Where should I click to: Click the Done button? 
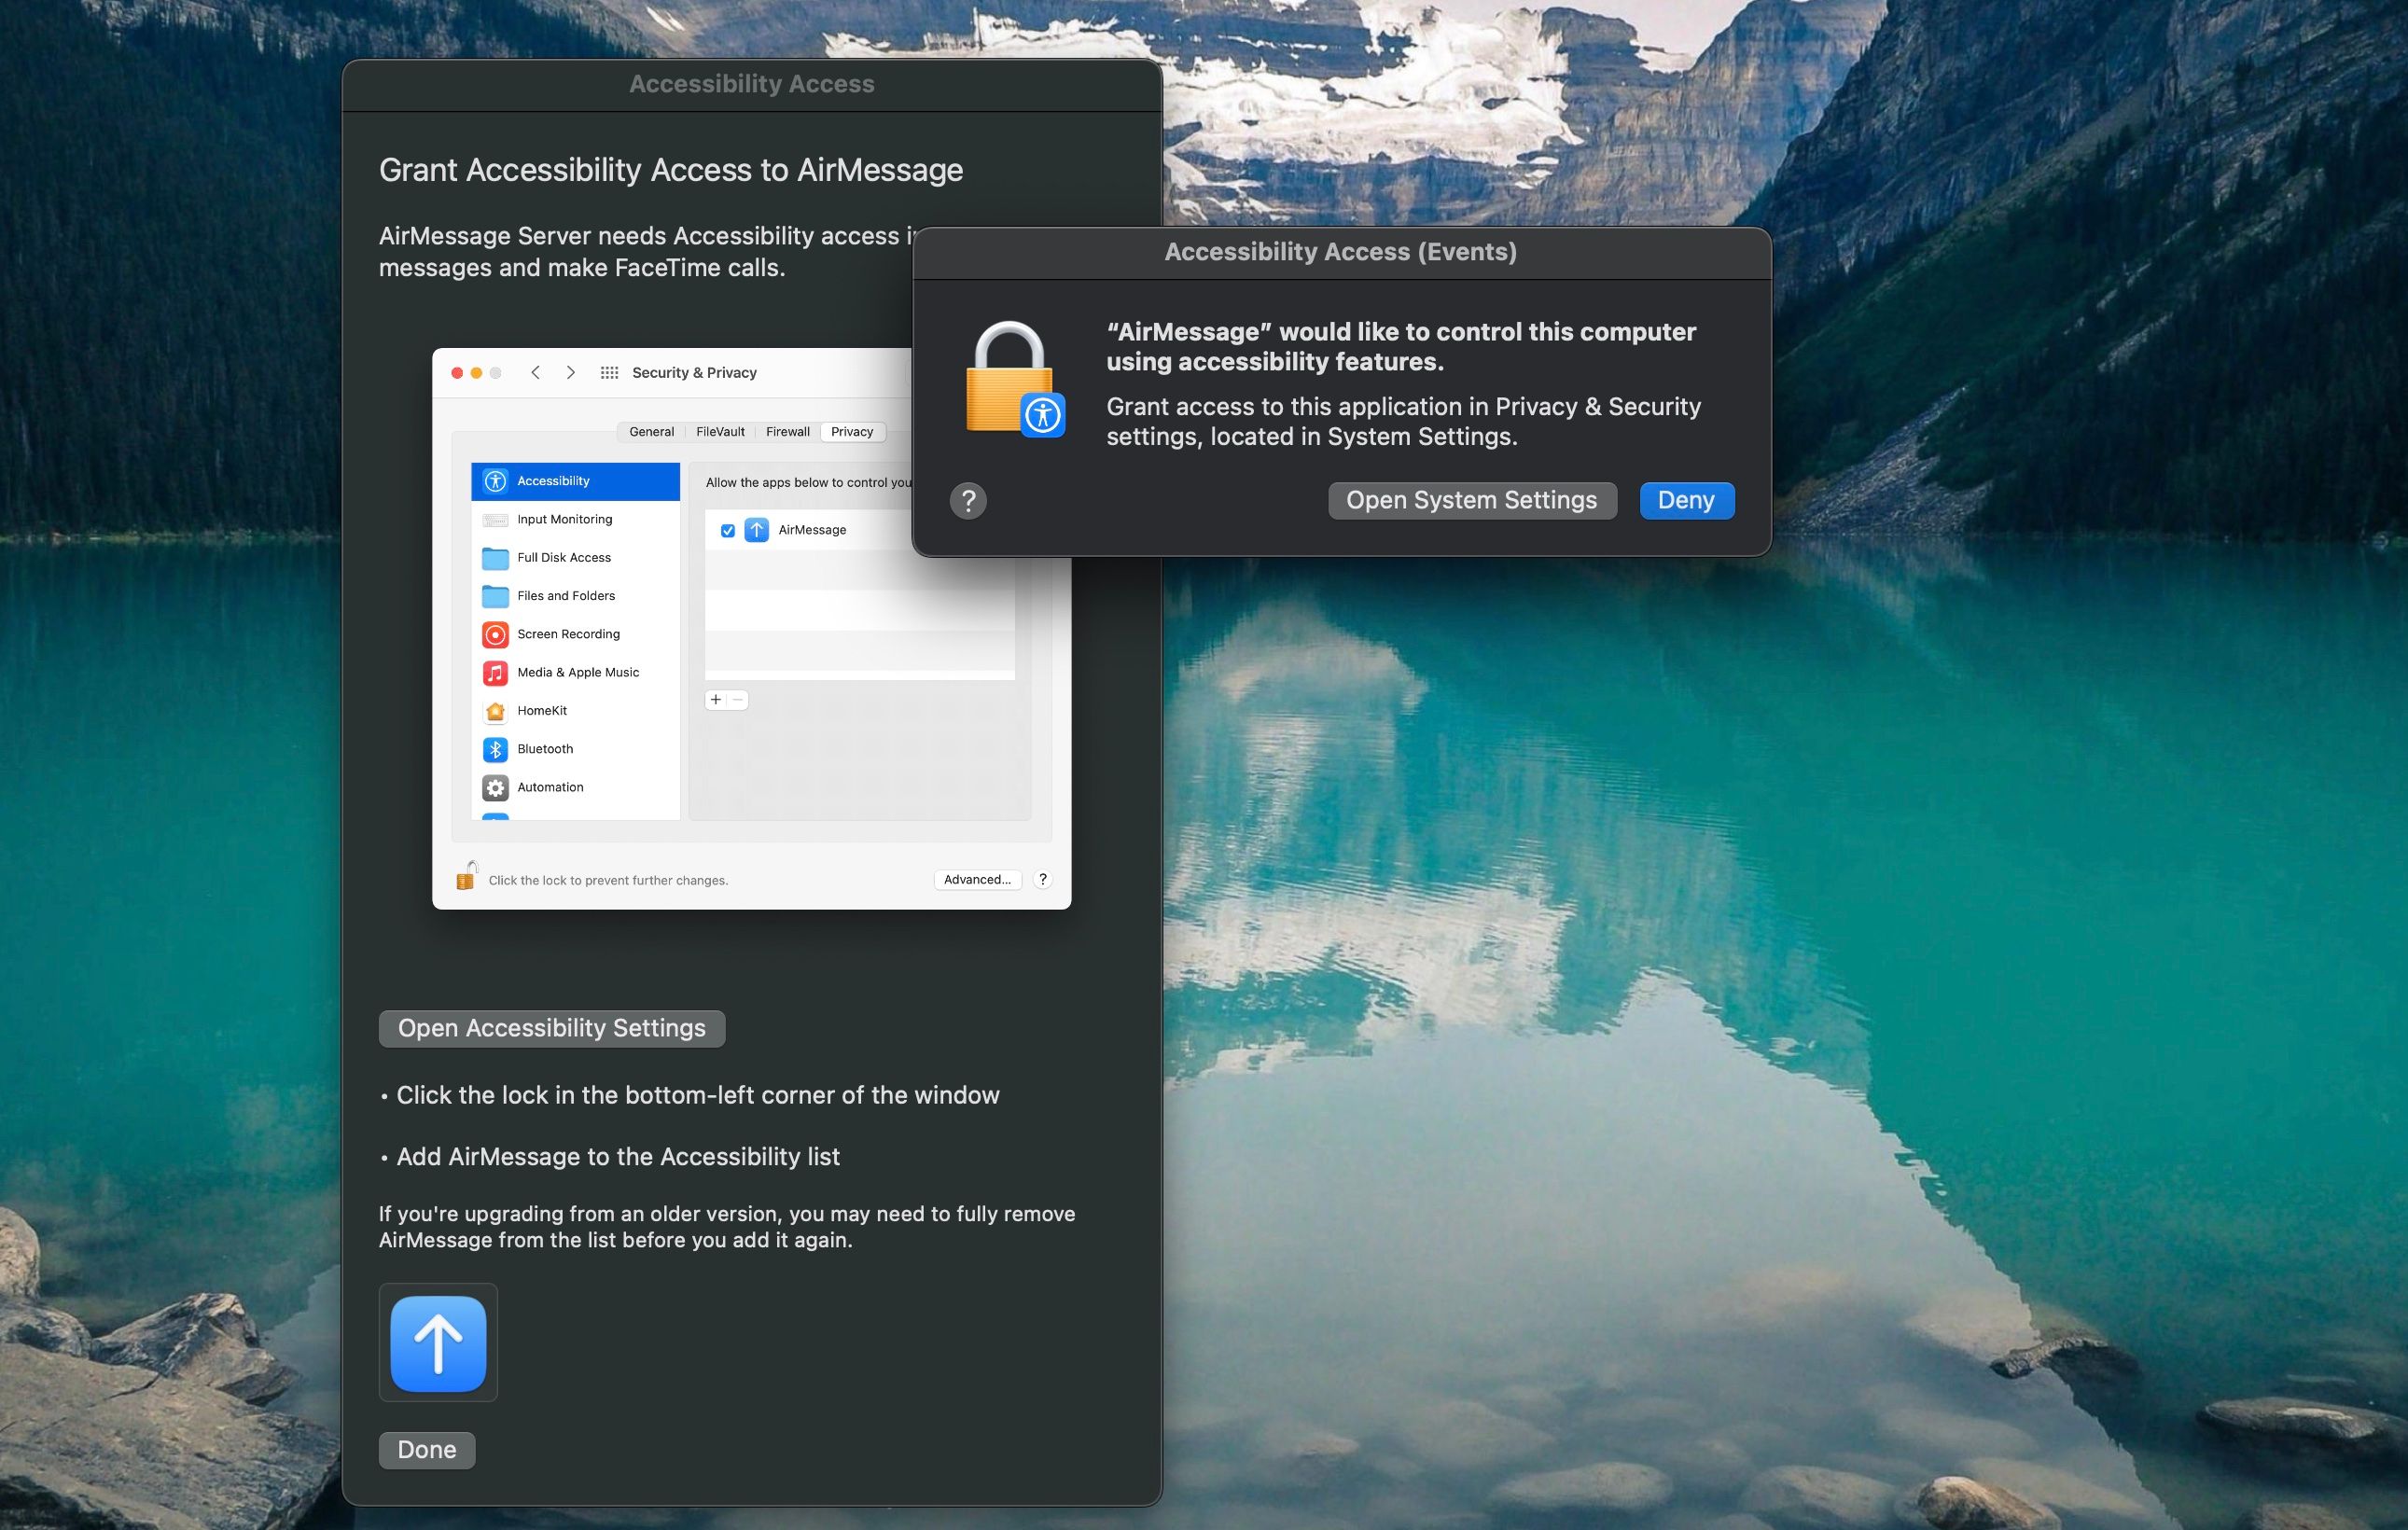coord(426,1449)
